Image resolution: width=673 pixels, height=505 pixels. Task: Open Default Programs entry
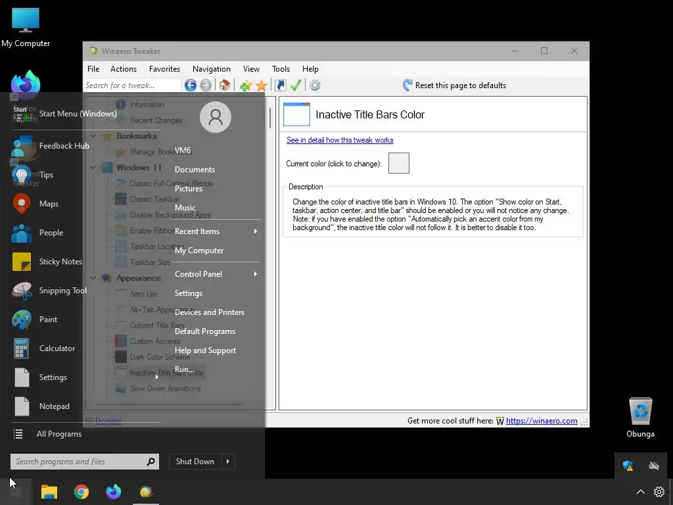tap(205, 331)
